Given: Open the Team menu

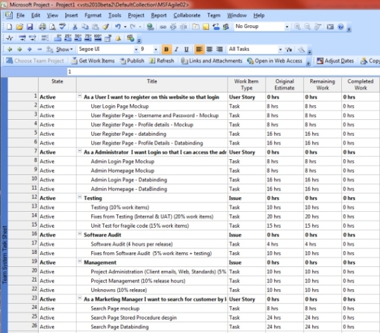Looking at the screenshot, I should point(214,15).
